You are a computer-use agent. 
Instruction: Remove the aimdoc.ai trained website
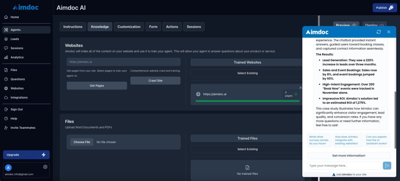click(x=300, y=88)
